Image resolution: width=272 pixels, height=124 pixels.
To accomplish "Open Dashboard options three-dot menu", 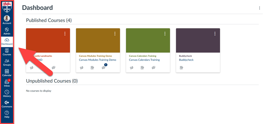I will (x=260, y=8).
